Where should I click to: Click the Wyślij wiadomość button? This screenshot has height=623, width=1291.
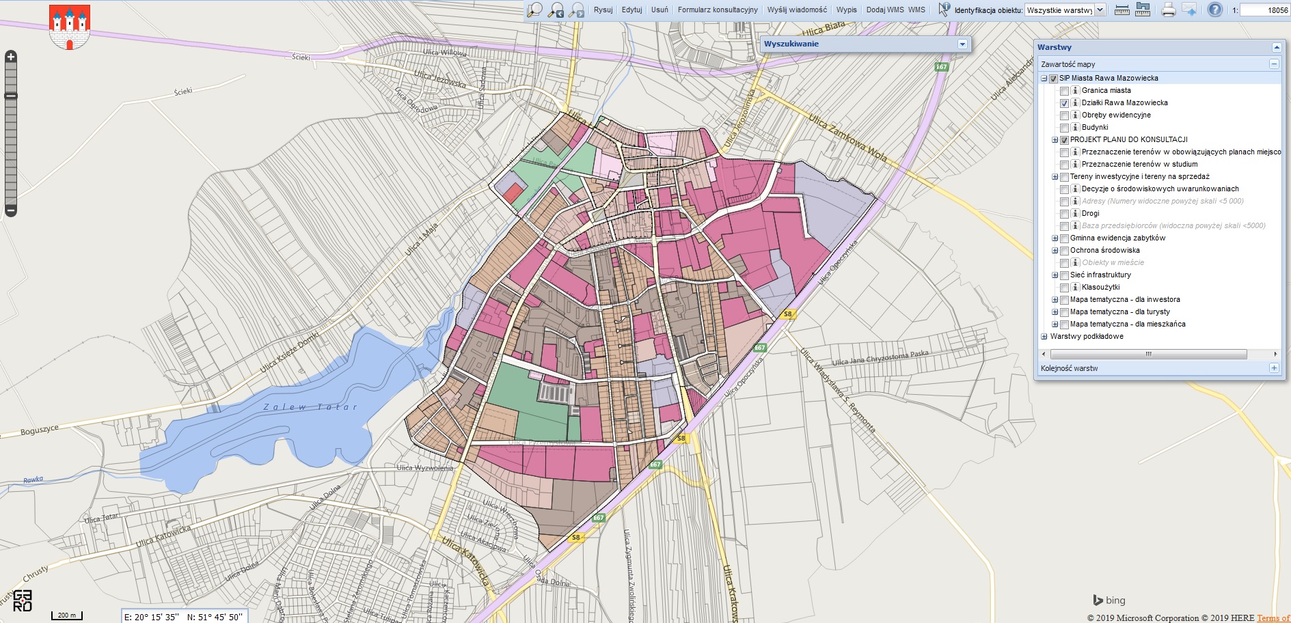(x=796, y=10)
